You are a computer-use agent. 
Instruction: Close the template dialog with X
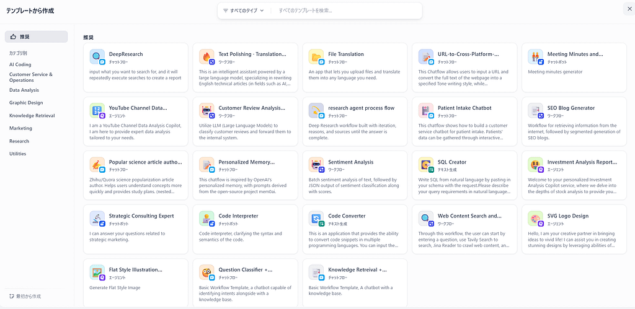click(629, 8)
